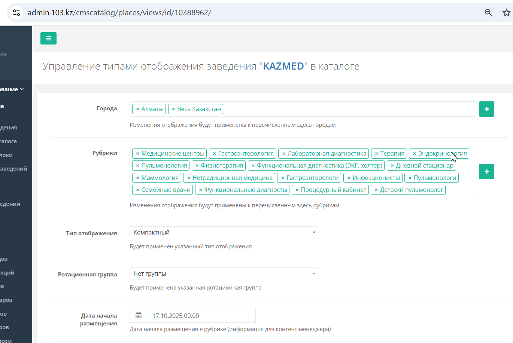This screenshot has width=513, height=343.
Task: Click the browser address bar URL
Action: 119,13
